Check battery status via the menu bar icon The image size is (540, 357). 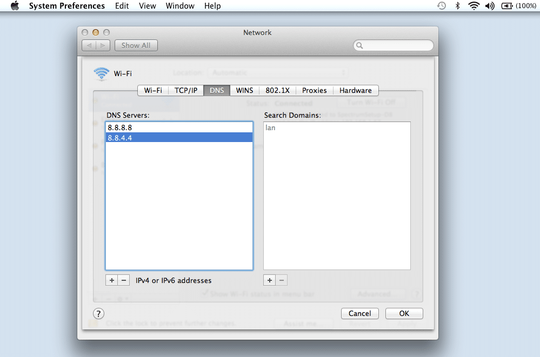point(507,6)
